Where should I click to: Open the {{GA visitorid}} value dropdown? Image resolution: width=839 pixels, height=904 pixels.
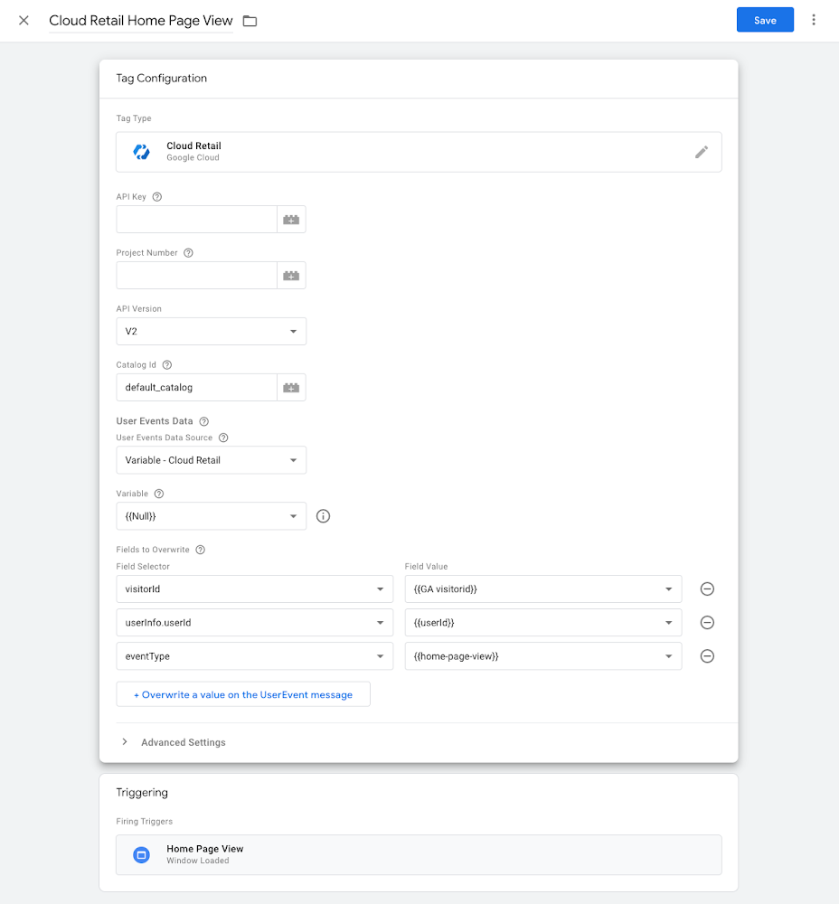click(543, 589)
